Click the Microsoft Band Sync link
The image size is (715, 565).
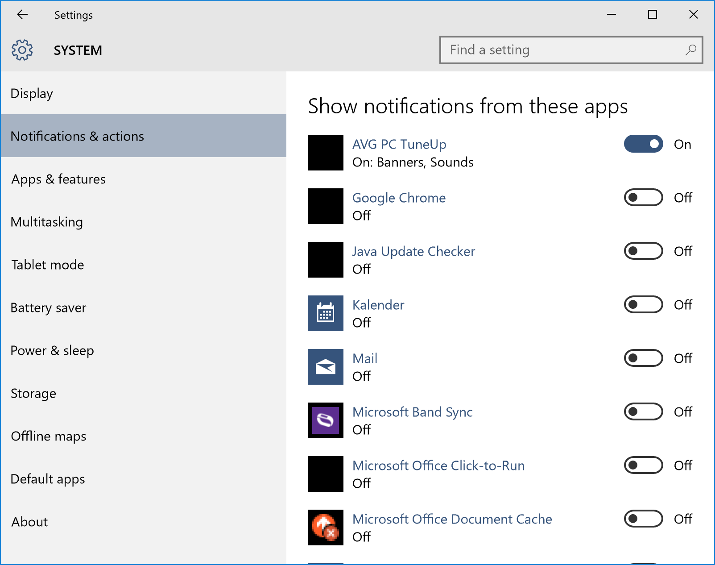pyautogui.click(x=413, y=412)
